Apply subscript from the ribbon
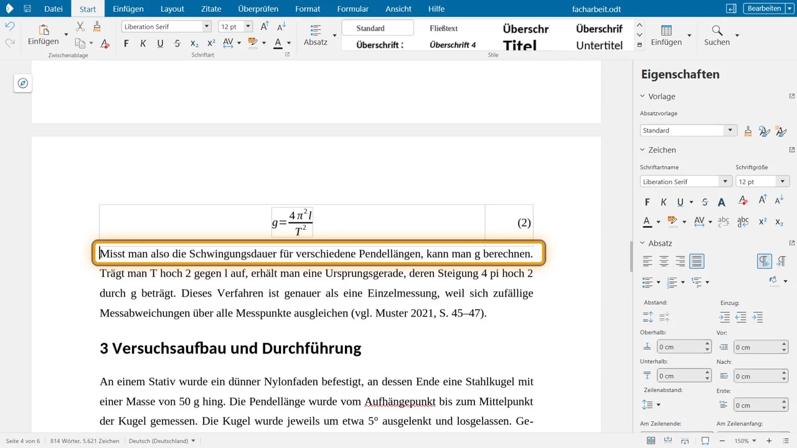This screenshot has height=448, width=797. 194,43
